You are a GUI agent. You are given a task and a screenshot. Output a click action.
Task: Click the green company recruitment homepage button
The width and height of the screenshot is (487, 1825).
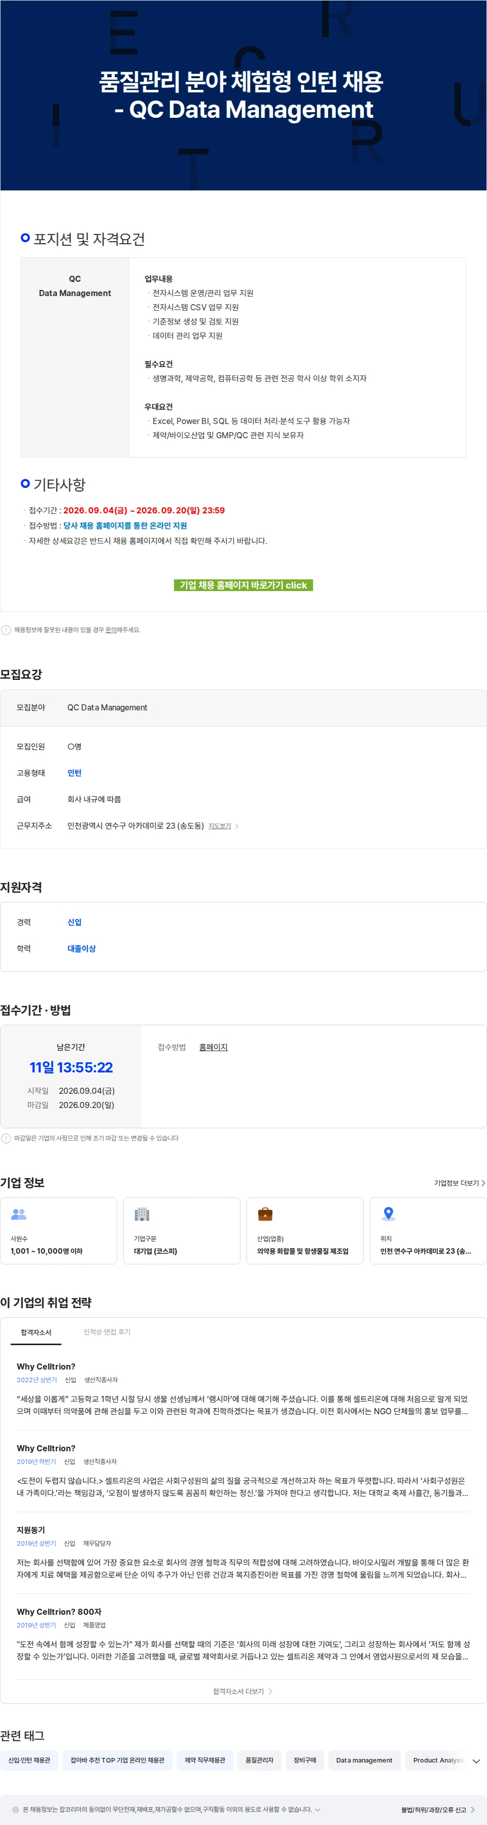(x=243, y=584)
